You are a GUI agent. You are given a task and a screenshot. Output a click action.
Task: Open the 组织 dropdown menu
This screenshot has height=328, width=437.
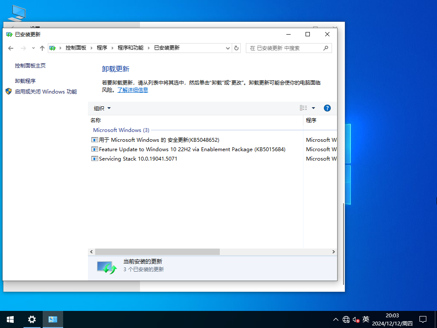tap(102, 108)
